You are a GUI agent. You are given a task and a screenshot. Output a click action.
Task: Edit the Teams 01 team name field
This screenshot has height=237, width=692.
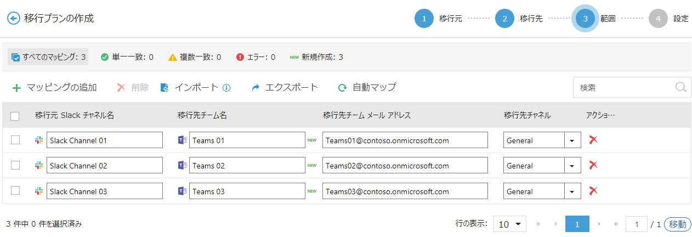click(x=247, y=140)
